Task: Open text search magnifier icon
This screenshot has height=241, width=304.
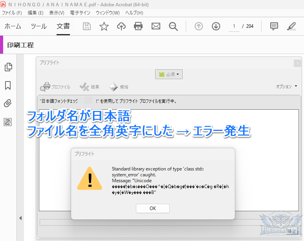Action: (173, 26)
